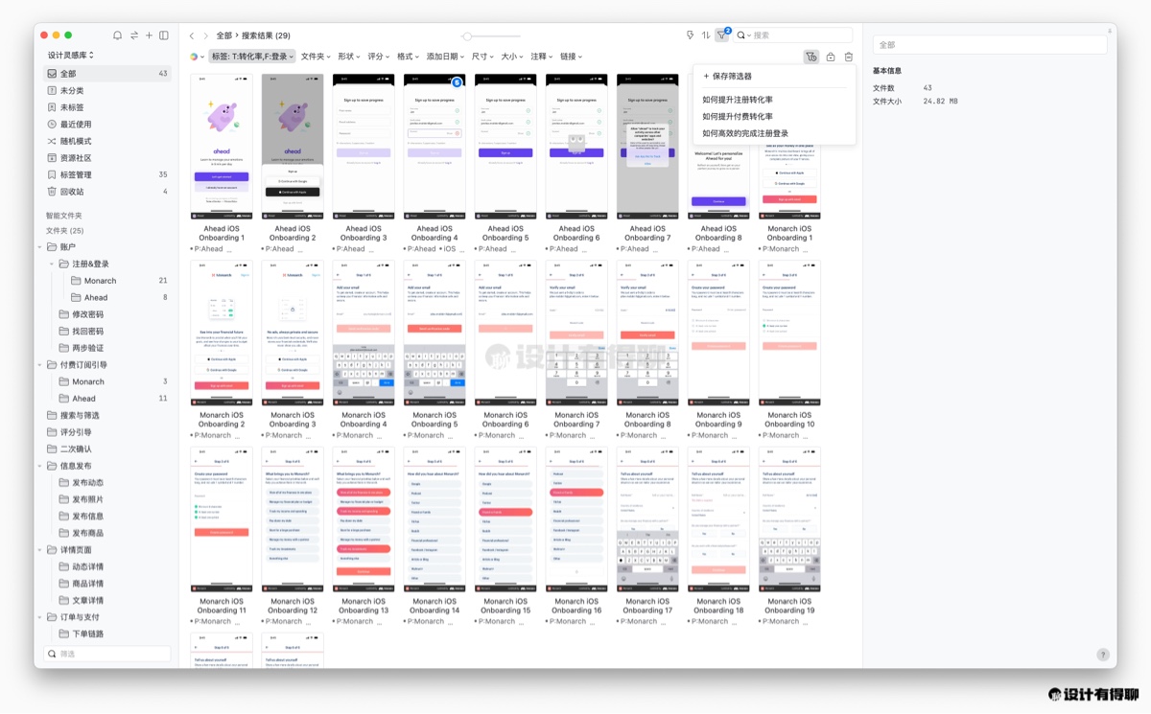
Task: Go back with the left arrow
Action: coord(192,35)
